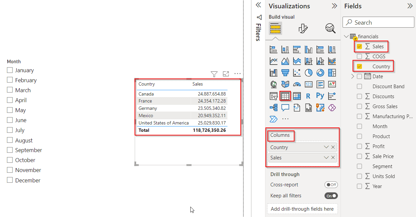Turn off Keep all filters

[331, 196]
